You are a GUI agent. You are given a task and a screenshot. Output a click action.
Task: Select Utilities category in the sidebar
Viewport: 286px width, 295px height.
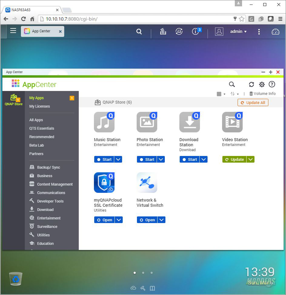click(x=40, y=235)
